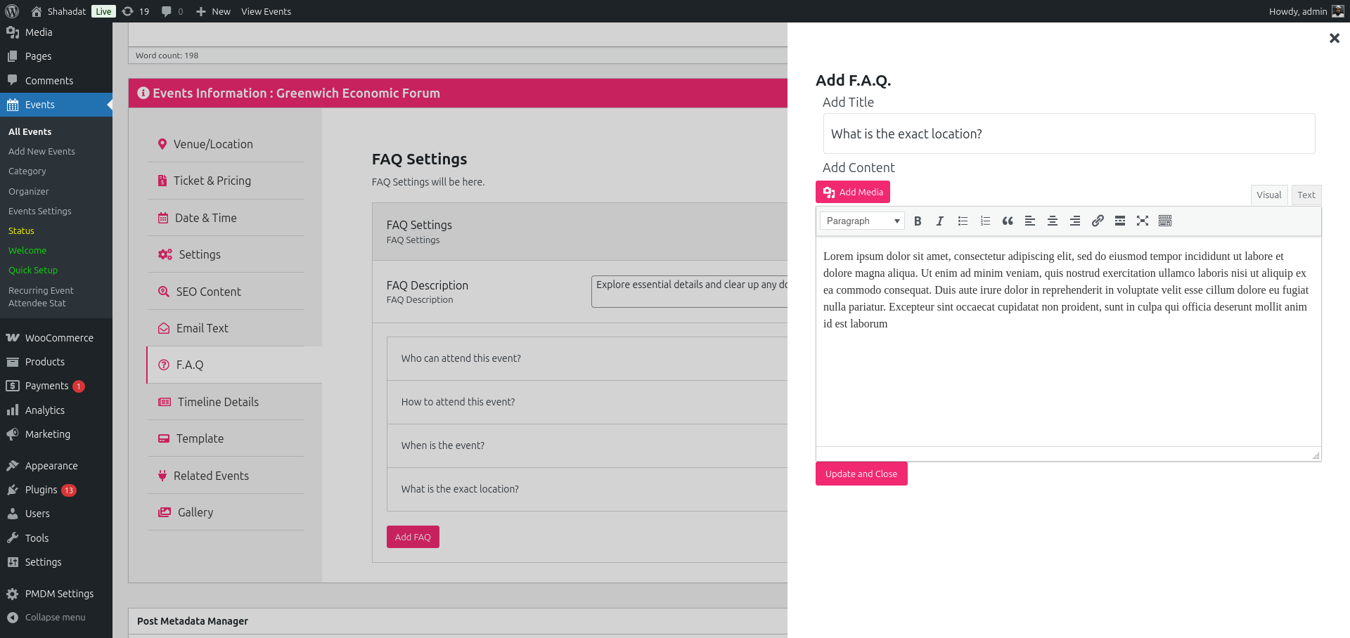Insert or edit link
1350x638 pixels.
(x=1098, y=221)
